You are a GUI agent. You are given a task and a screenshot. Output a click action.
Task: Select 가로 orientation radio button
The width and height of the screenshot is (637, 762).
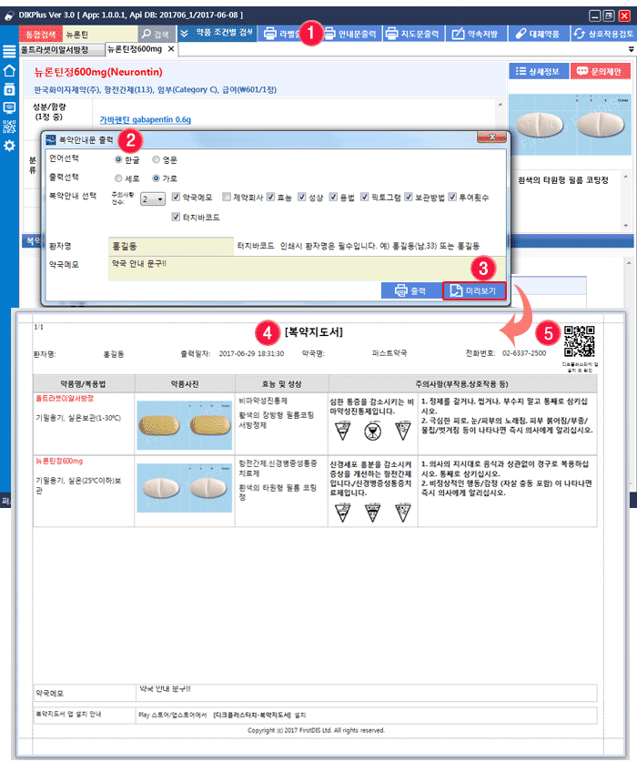[x=156, y=178]
